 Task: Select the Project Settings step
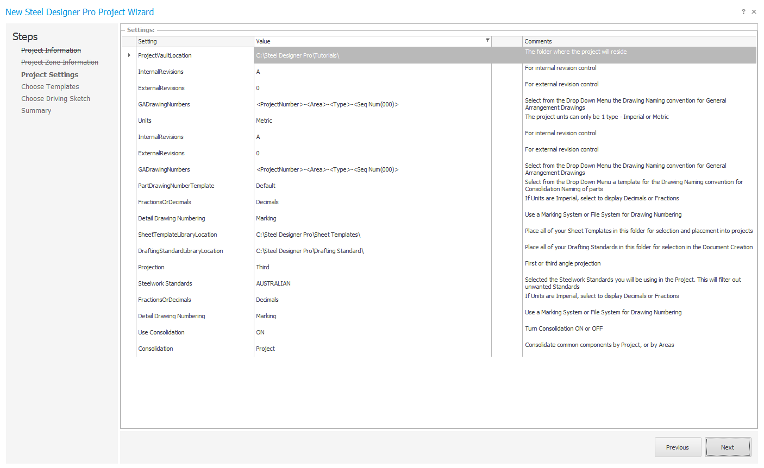[x=49, y=75]
